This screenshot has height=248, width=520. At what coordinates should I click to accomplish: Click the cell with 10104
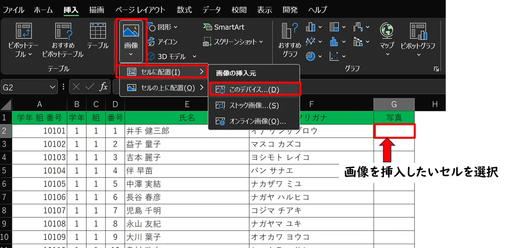pyautogui.click(x=39, y=170)
